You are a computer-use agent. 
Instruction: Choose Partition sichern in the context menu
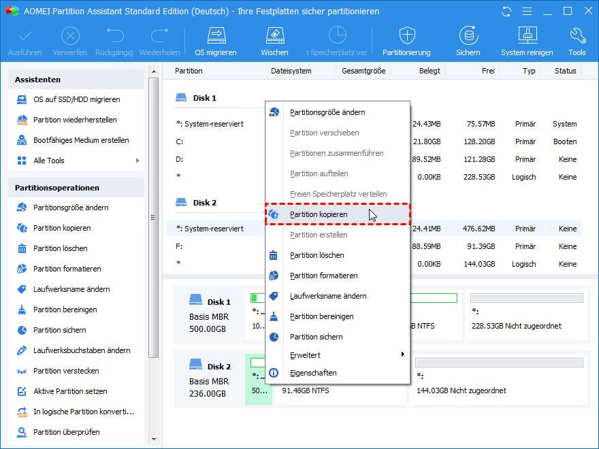click(338, 337)
